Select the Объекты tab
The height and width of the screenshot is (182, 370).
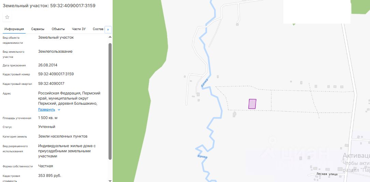click(58, 29)
